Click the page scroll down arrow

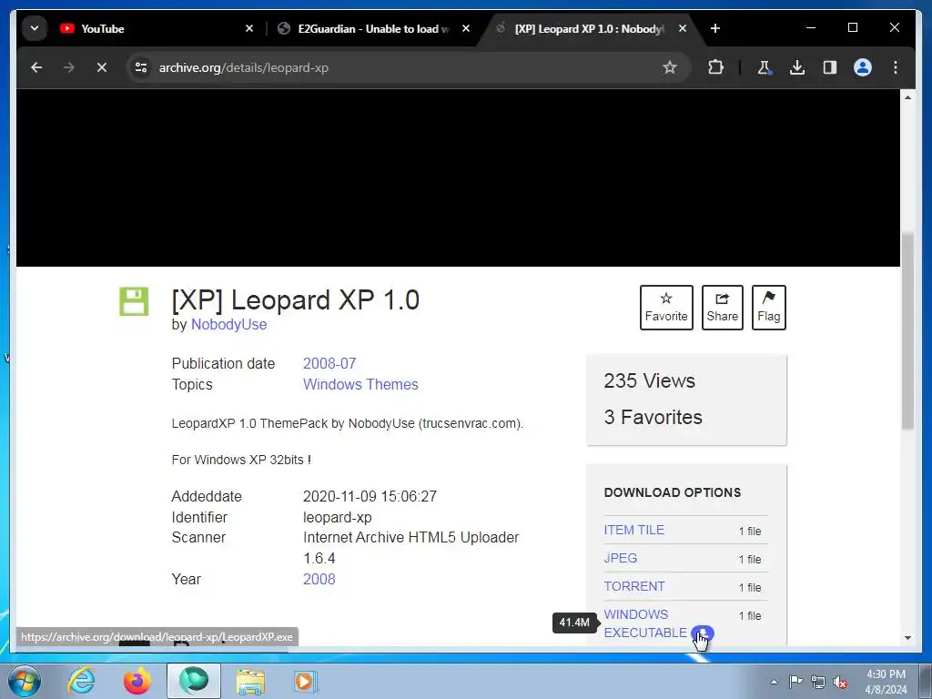click(x=907, y=638)
